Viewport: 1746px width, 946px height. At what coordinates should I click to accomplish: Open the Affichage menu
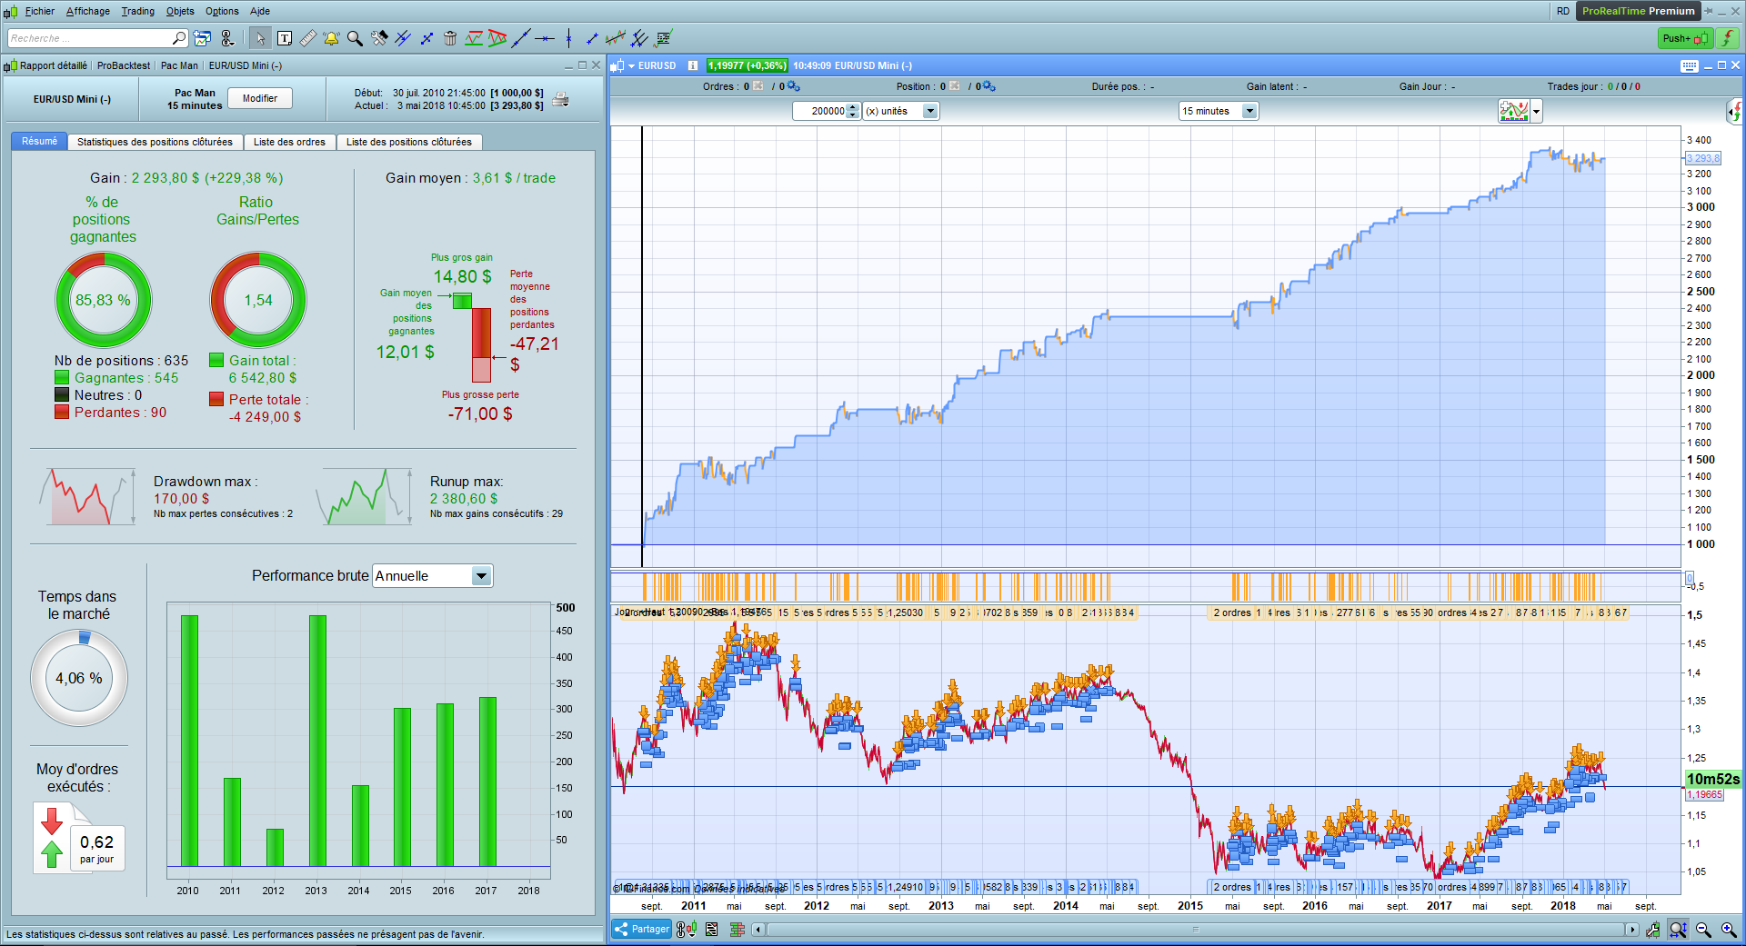(x=88, y=11)
